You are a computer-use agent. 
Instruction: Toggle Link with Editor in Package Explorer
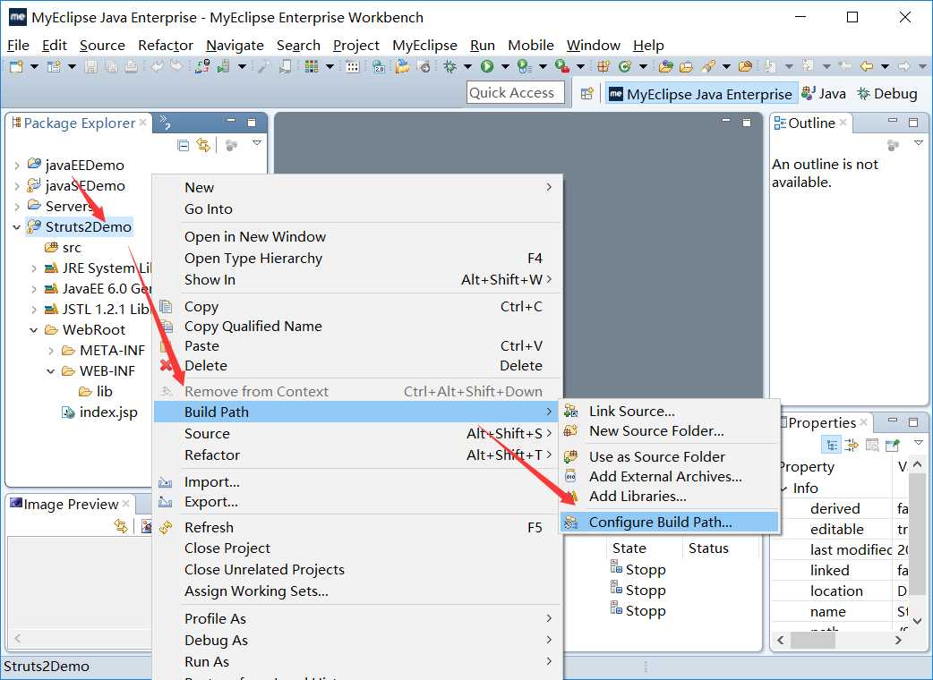click(x=203, y=144)
